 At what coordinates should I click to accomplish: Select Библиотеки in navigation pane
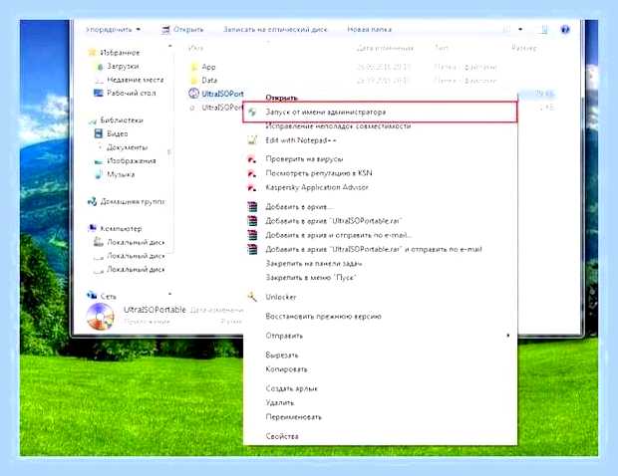click(122, 120)
